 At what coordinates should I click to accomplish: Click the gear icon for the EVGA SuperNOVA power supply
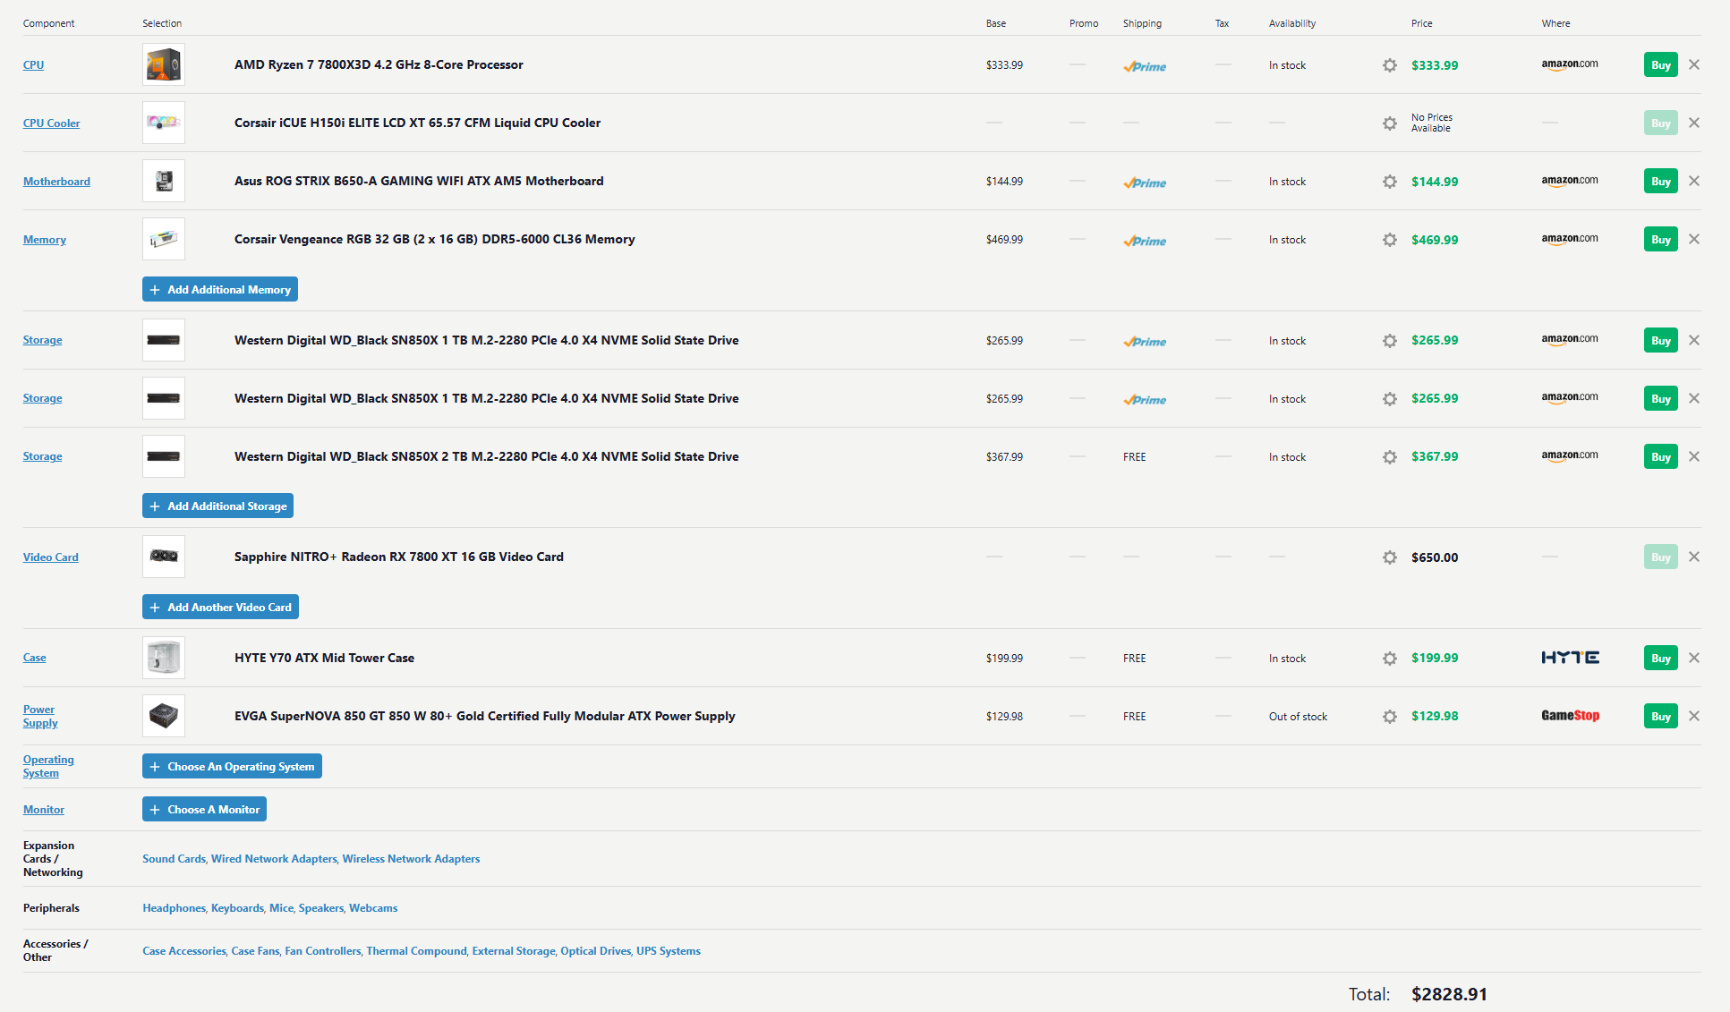[x=1389, y=717]
